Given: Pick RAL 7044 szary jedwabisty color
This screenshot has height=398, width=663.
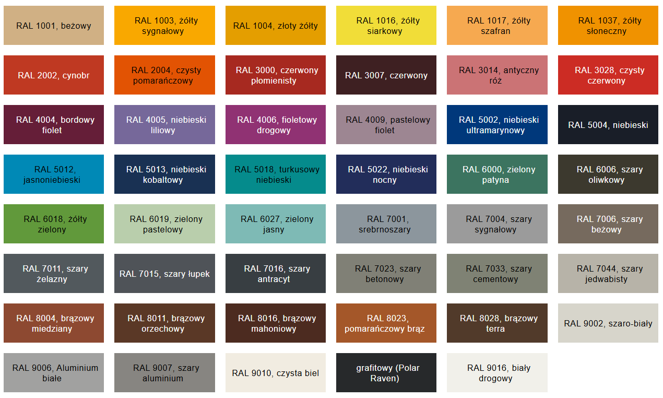Looking at the screenshot, I should click(x=608, y=274).
